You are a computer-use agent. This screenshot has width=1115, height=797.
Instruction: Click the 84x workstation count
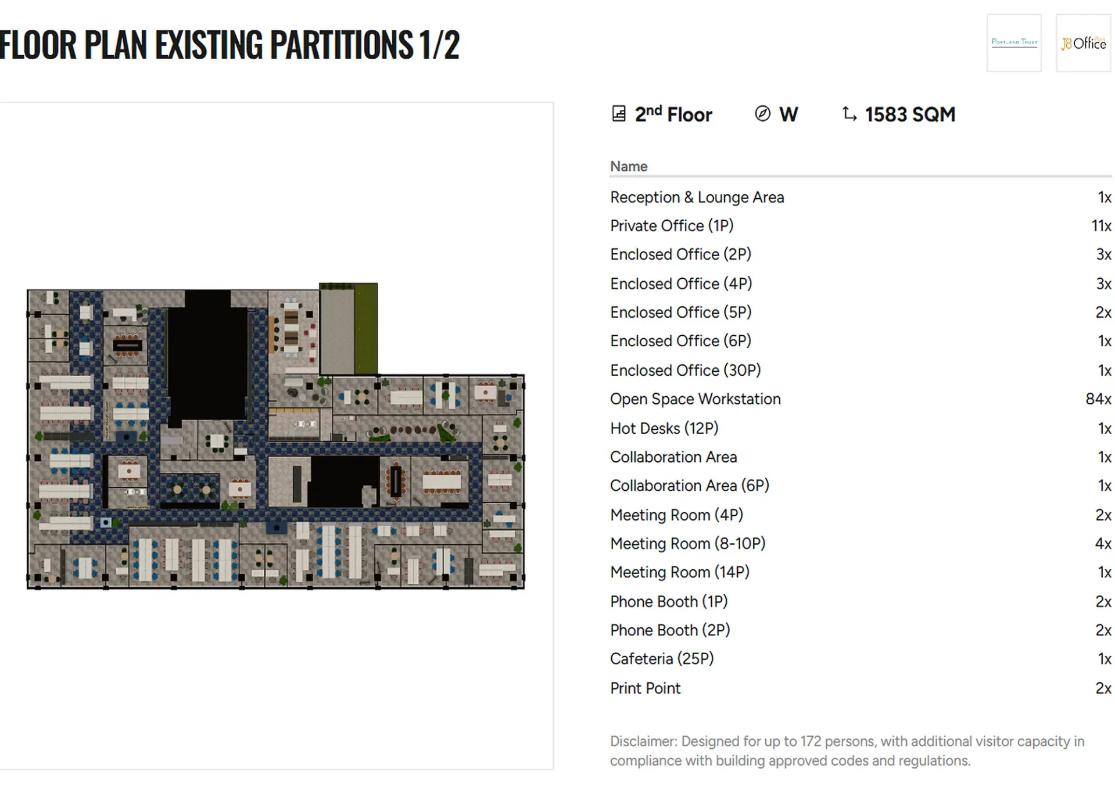click(1098, 399)
